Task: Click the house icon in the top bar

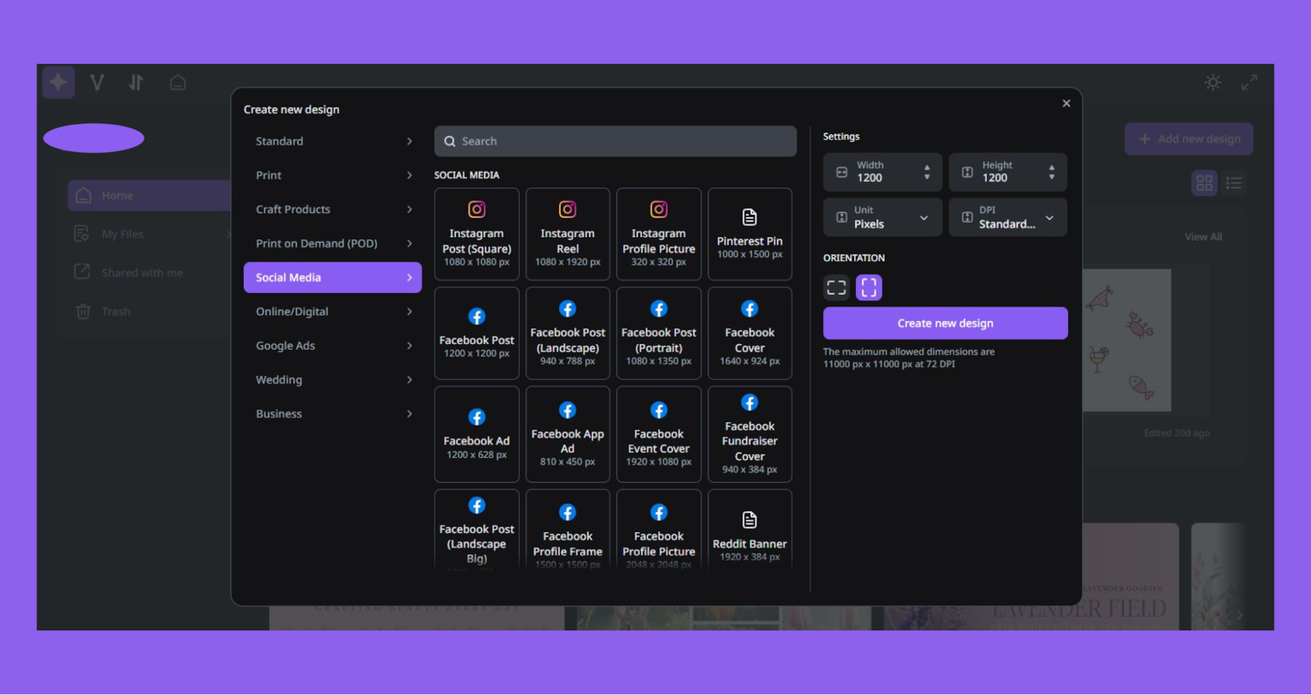Action: 177,83
